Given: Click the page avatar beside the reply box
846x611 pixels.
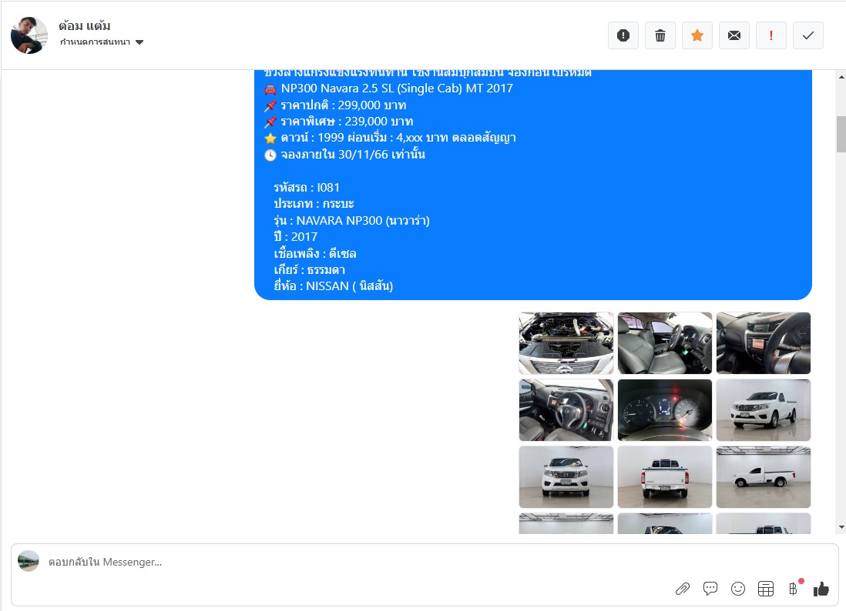Looking at the screenshot, I should [x=29, y=561].
